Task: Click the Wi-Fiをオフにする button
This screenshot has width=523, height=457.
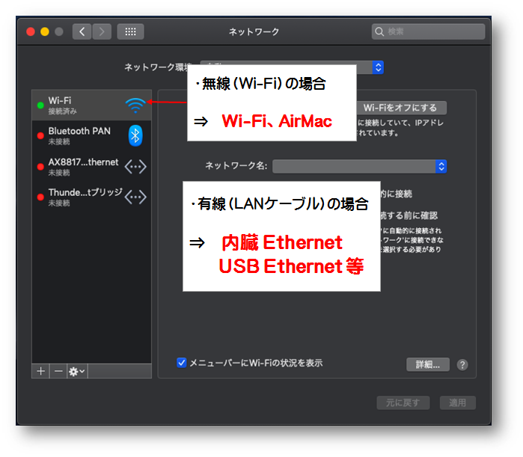Action: pyautogui.click(x=400, y=108)
